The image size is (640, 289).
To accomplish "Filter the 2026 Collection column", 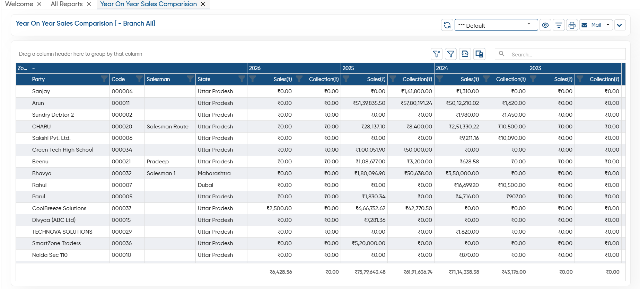I will pyautogui.click(x=299, y=79).
